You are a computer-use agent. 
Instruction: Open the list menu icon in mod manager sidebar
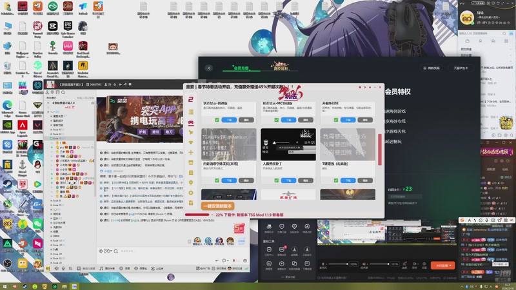(x=191, y=112)
